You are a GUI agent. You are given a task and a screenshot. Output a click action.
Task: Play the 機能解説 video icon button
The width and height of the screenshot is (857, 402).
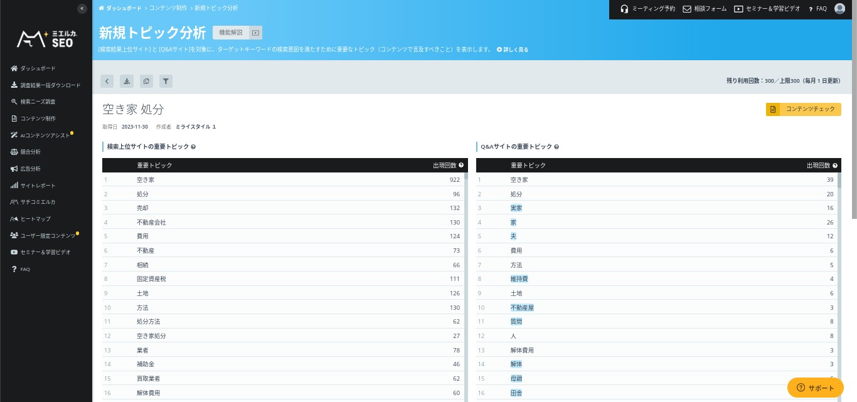255,33
